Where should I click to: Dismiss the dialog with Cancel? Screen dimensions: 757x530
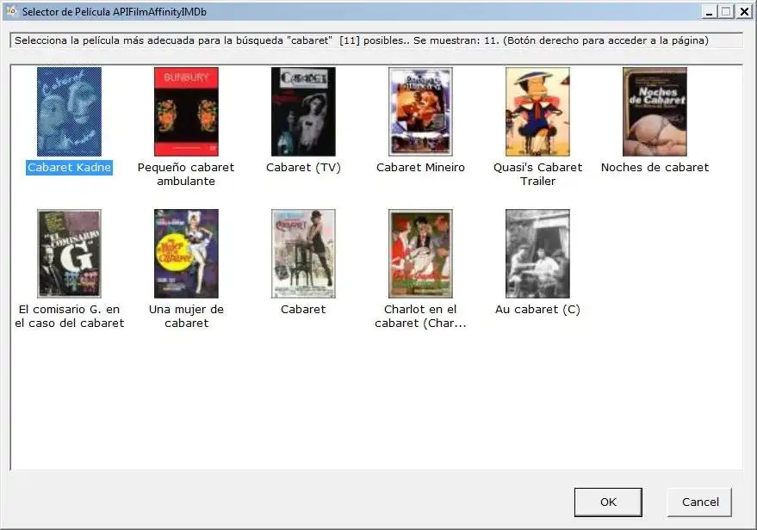point(700,502)
